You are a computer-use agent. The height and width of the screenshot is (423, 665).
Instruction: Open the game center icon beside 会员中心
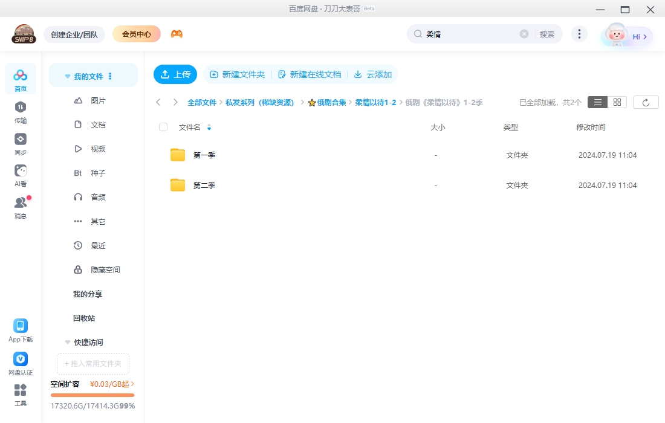click(178, 34)
